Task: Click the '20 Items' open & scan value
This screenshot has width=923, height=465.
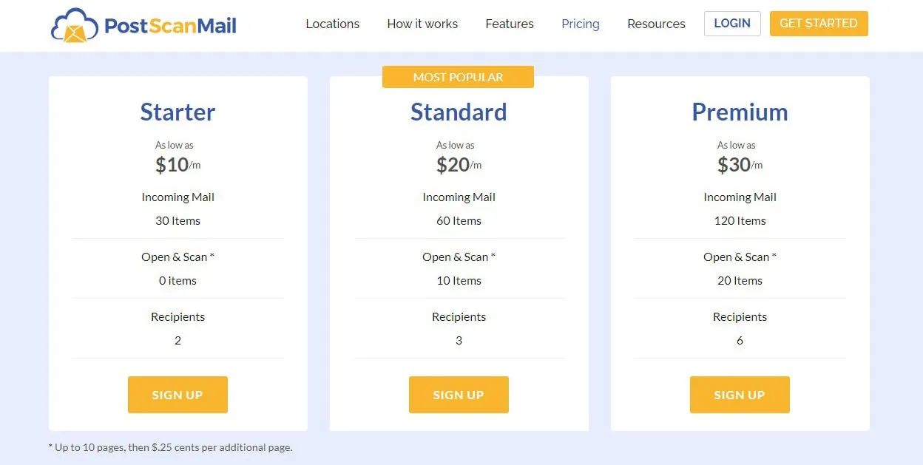Action: (740, 281)
